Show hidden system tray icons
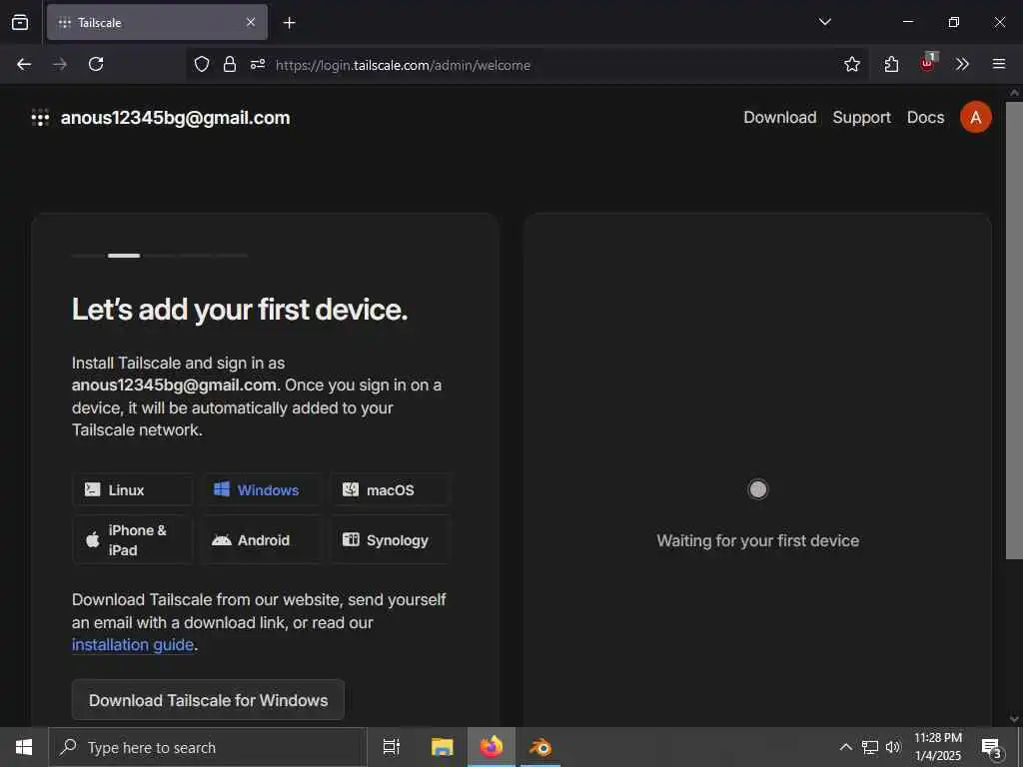Viewport: 1023px width, 767px height. pos(845,747)
